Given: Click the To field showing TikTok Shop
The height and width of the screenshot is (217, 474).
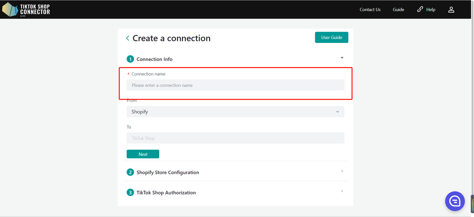Looking at the screenshot, I should click(x=235, y=138).
